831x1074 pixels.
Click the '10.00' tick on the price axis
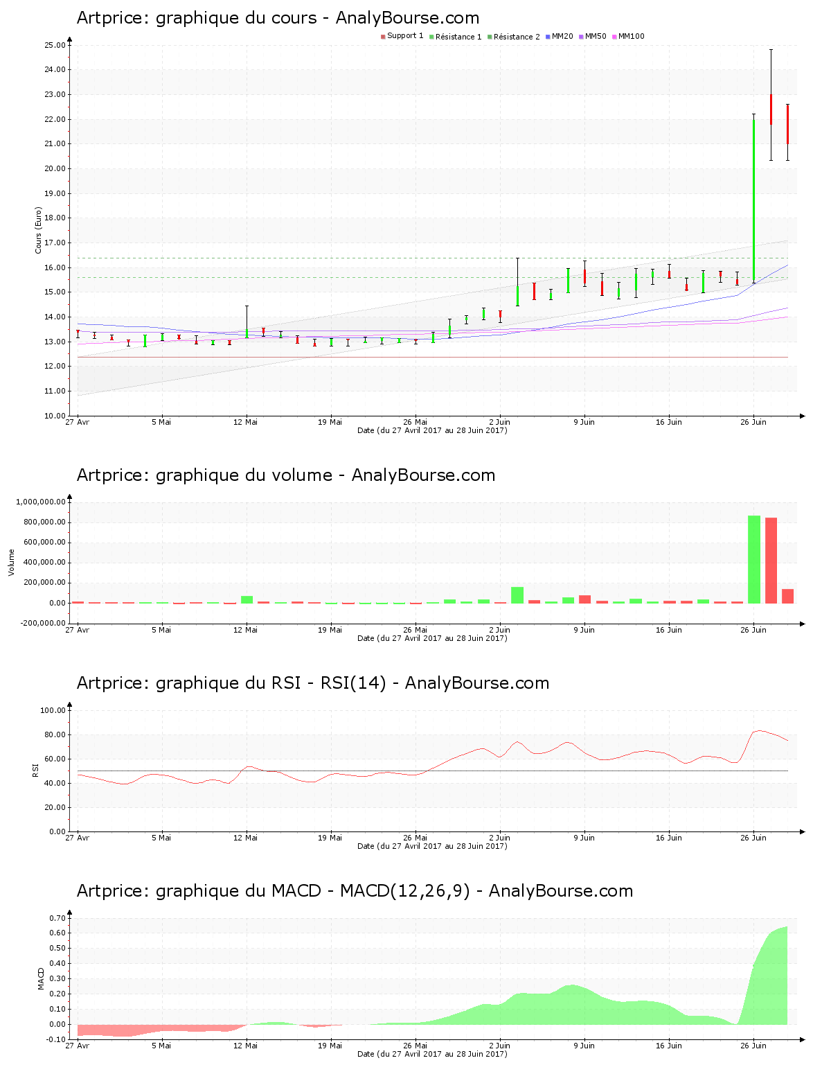click(55, 416)
